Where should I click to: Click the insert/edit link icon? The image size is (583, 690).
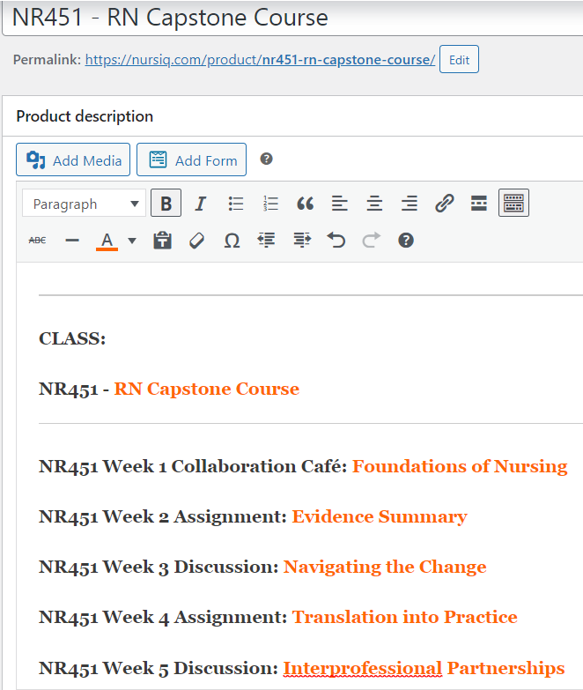coord(444,204)
